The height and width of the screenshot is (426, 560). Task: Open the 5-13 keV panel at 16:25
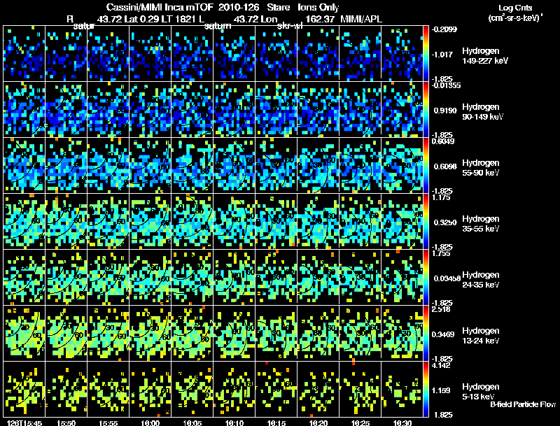pyautogui.click(x=360, y=389)
